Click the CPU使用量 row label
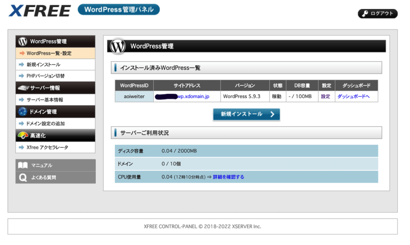The width and height of the screenshot is (410, 245). [x=129, y=177]
